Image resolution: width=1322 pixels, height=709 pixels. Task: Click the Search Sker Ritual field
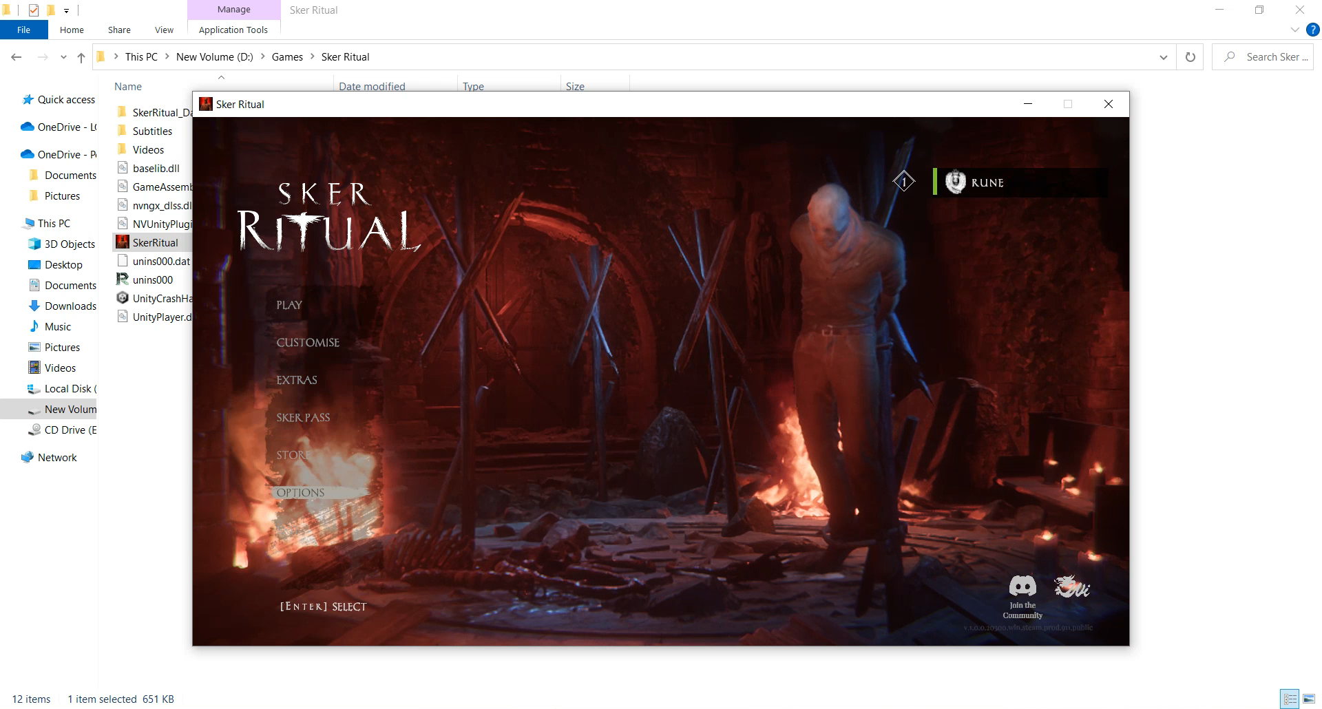point(1263,57)
